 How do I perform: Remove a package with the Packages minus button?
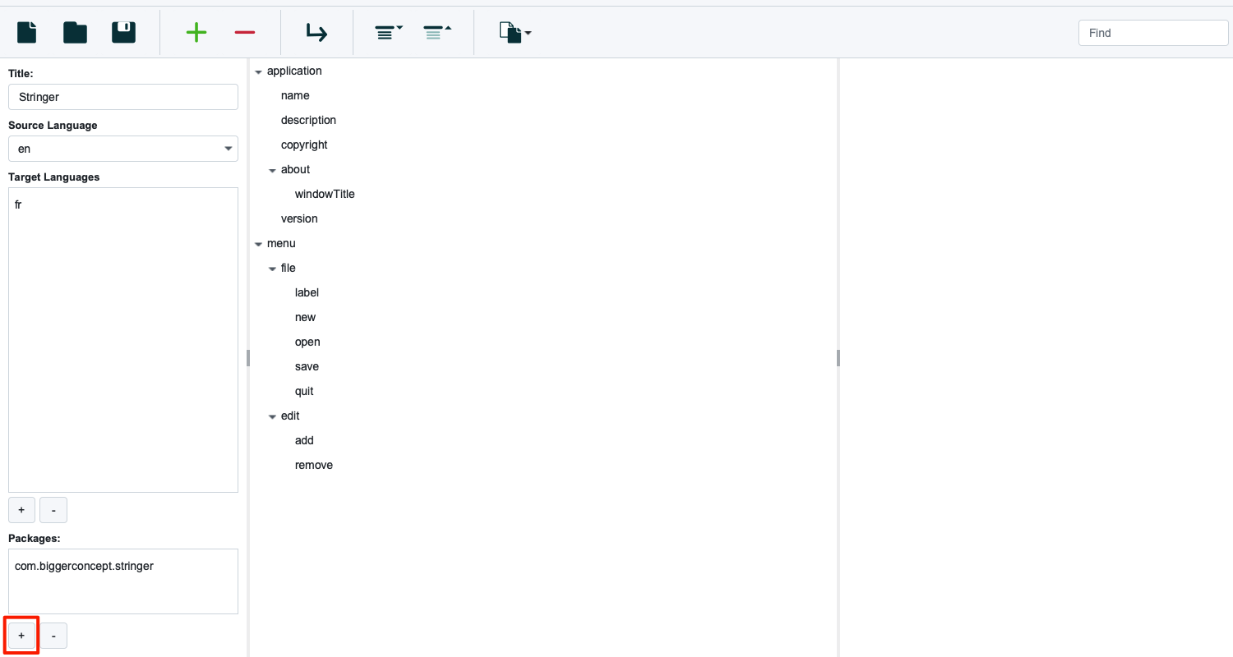click(53, 636)
